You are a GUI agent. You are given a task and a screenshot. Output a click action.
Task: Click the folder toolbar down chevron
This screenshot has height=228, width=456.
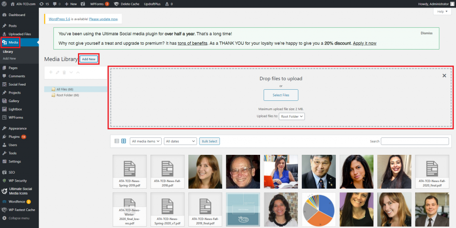71,72
